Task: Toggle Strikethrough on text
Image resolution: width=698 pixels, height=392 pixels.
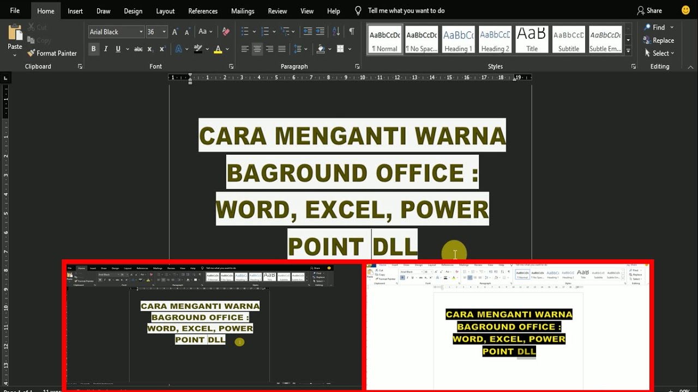Action: pyautogui.click(x=139, y=49)
